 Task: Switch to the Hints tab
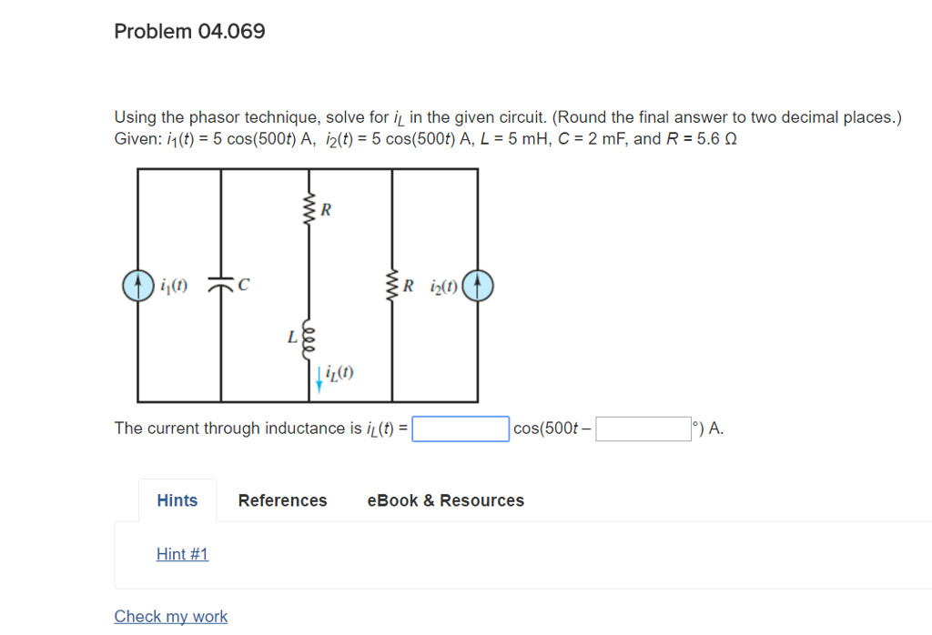(177, 499)
